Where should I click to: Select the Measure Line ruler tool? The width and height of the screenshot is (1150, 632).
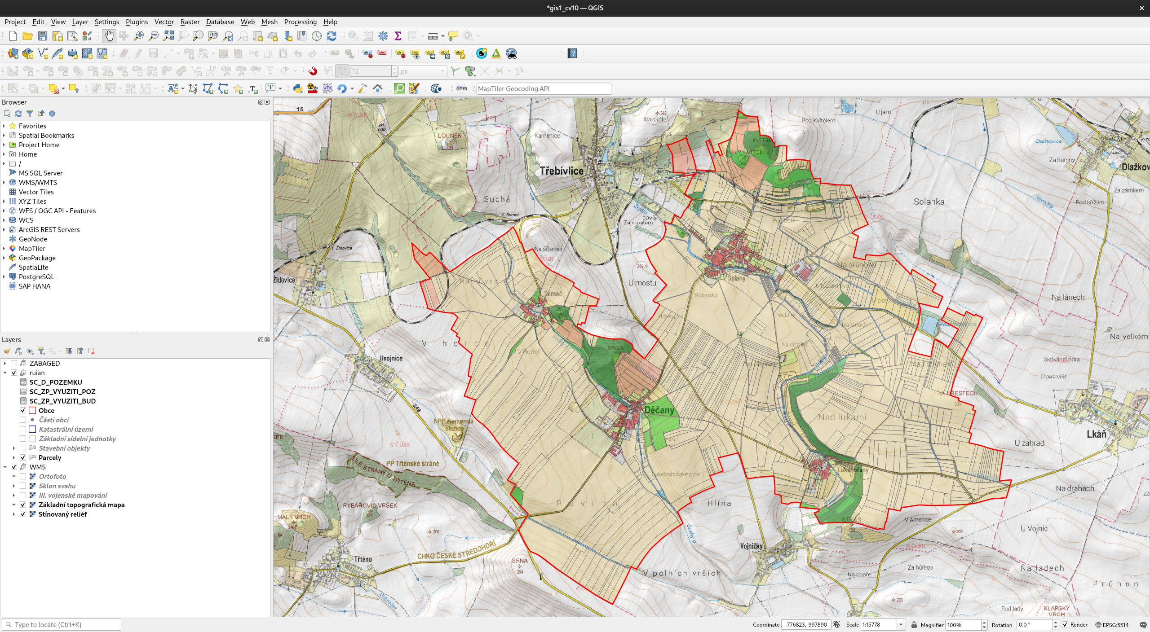[x=433, y=36]
